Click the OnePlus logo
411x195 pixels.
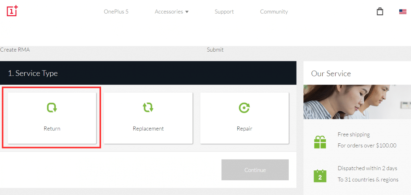pyautogui.click(x=12, y=11)
